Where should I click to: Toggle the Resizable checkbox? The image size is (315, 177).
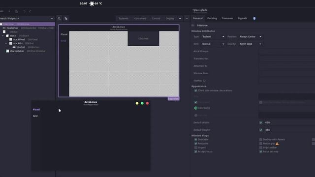click(x=196, y=144)
